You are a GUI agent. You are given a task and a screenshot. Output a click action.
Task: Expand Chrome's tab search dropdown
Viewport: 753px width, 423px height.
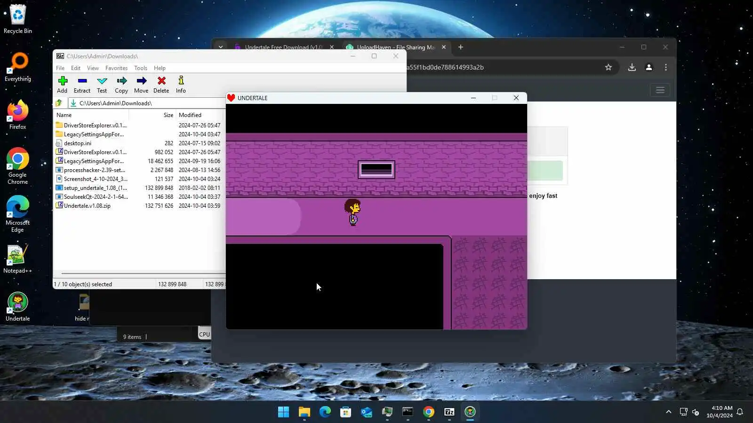click(220, 47)
